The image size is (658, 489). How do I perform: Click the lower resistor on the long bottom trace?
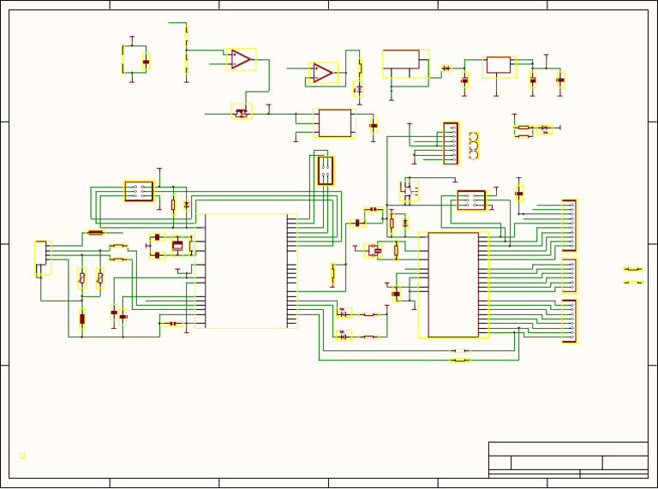pos(460,361)
